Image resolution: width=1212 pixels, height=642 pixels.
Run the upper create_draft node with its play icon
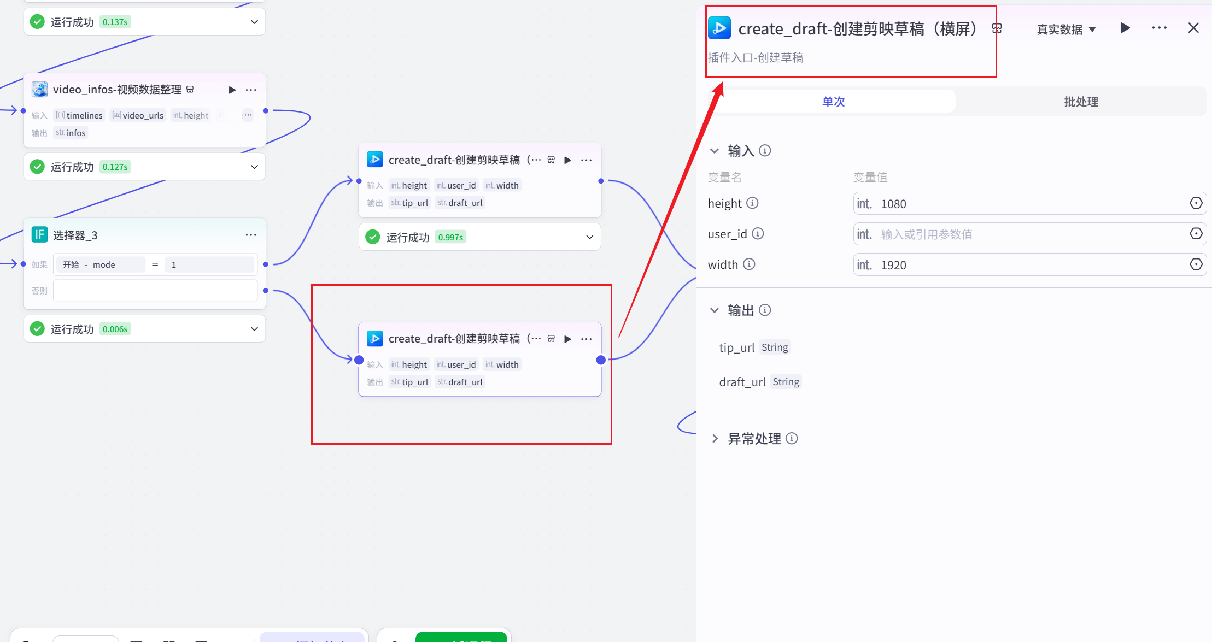pos(567,160)
